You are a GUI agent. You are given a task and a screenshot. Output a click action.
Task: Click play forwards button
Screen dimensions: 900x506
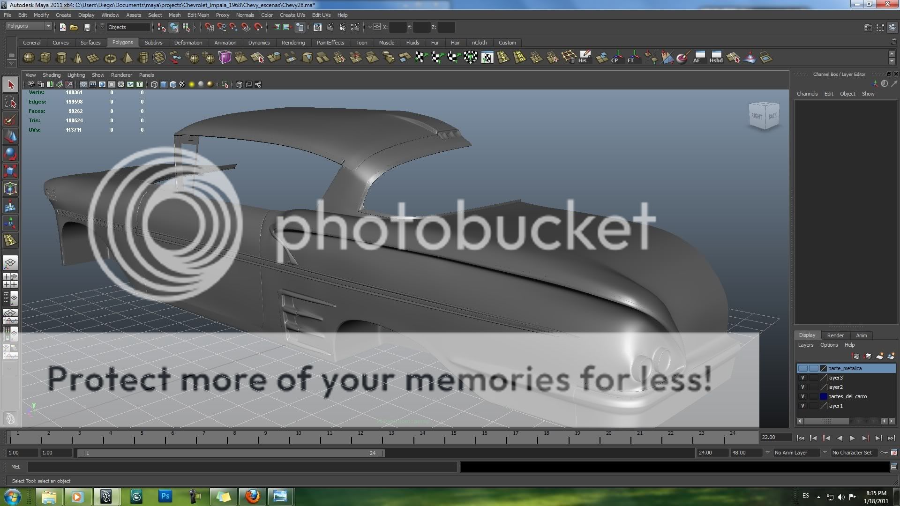[852, 438]
